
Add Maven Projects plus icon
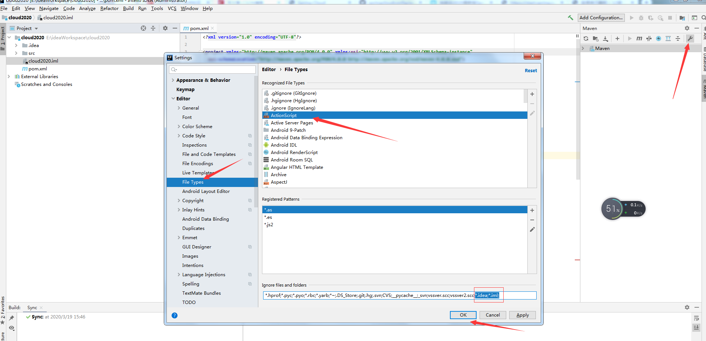(617, 39)
